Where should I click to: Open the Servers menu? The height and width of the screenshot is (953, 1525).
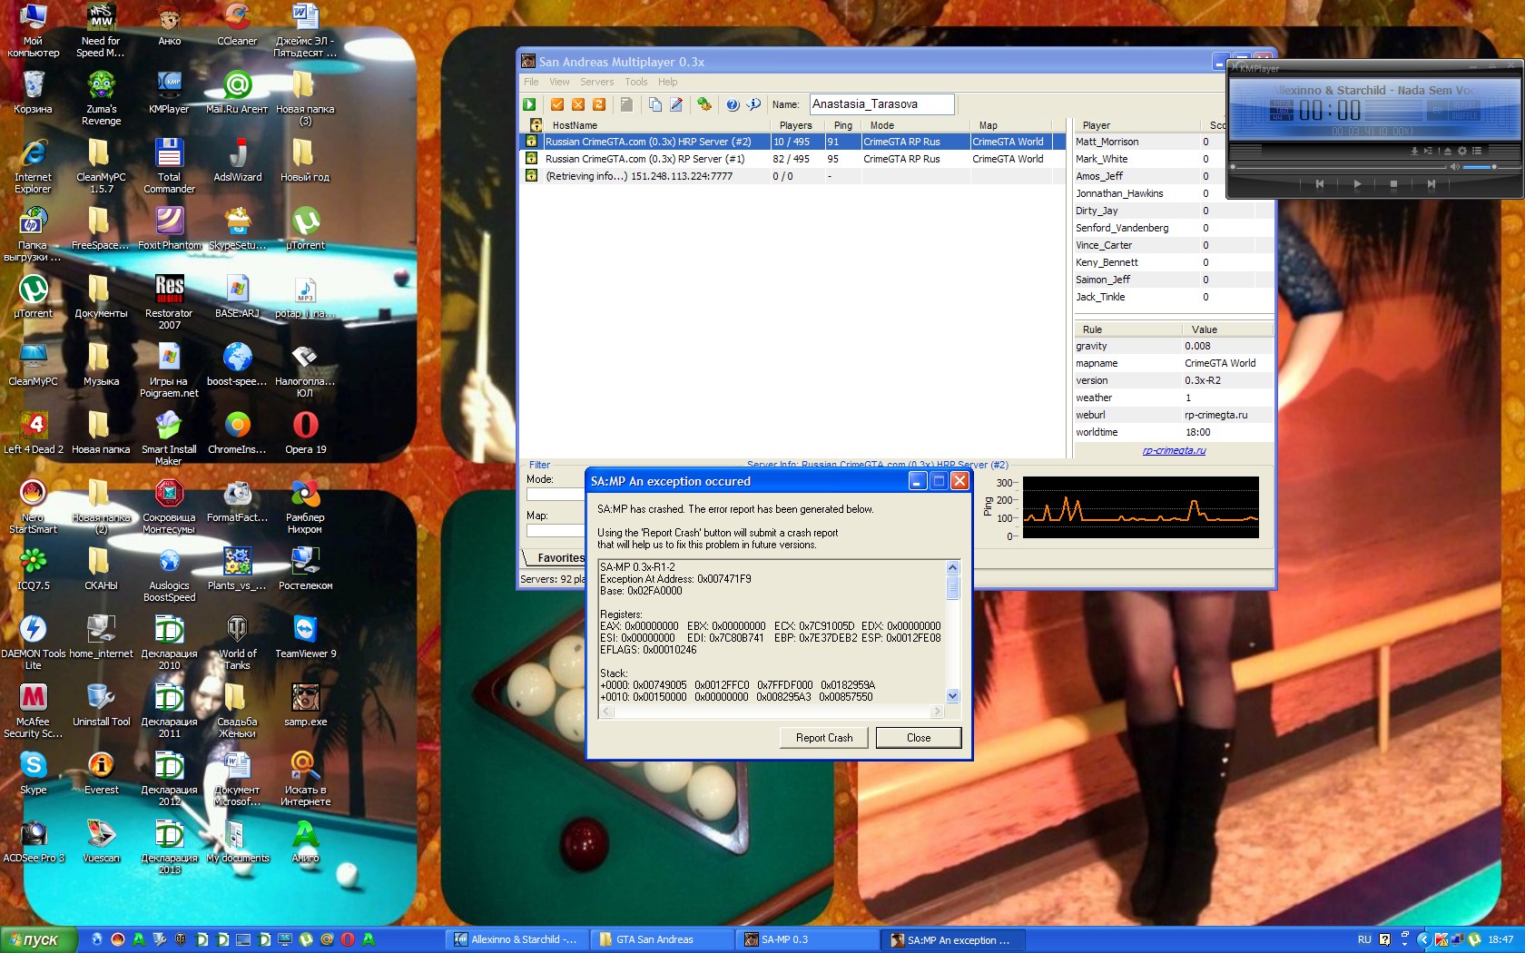597,82
